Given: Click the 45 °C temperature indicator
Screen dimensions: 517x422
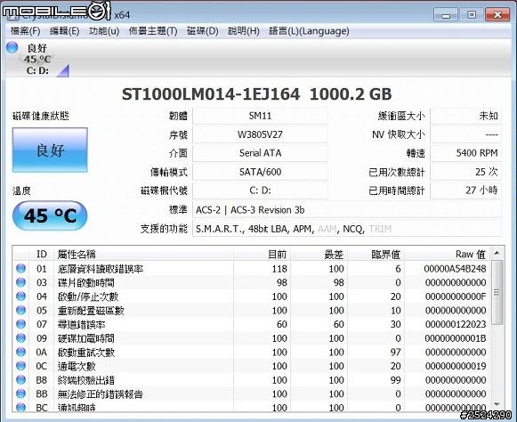Looking at the screenshot, I should click(50, 215).
